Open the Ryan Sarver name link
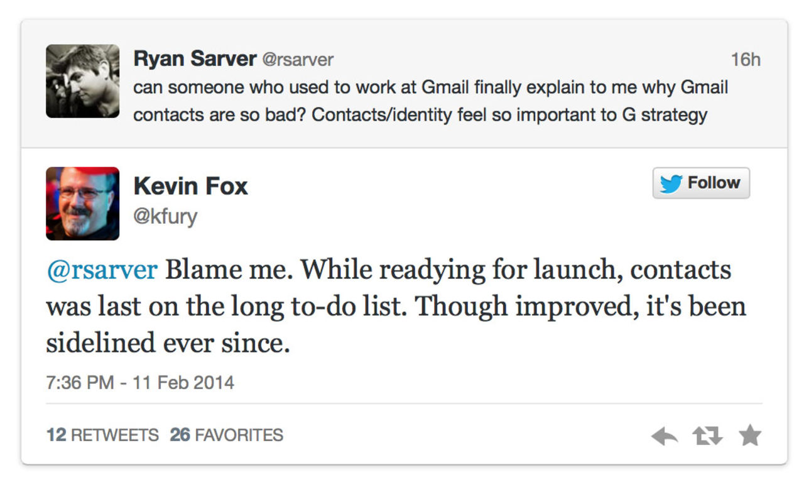This screenshot has width=804, height=487. [195, 59]
